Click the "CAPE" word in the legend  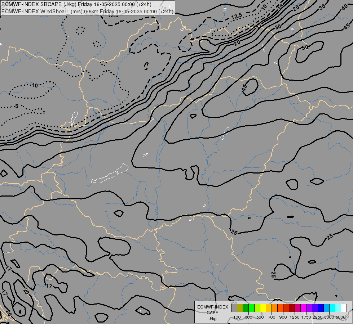tap(212, 313)
